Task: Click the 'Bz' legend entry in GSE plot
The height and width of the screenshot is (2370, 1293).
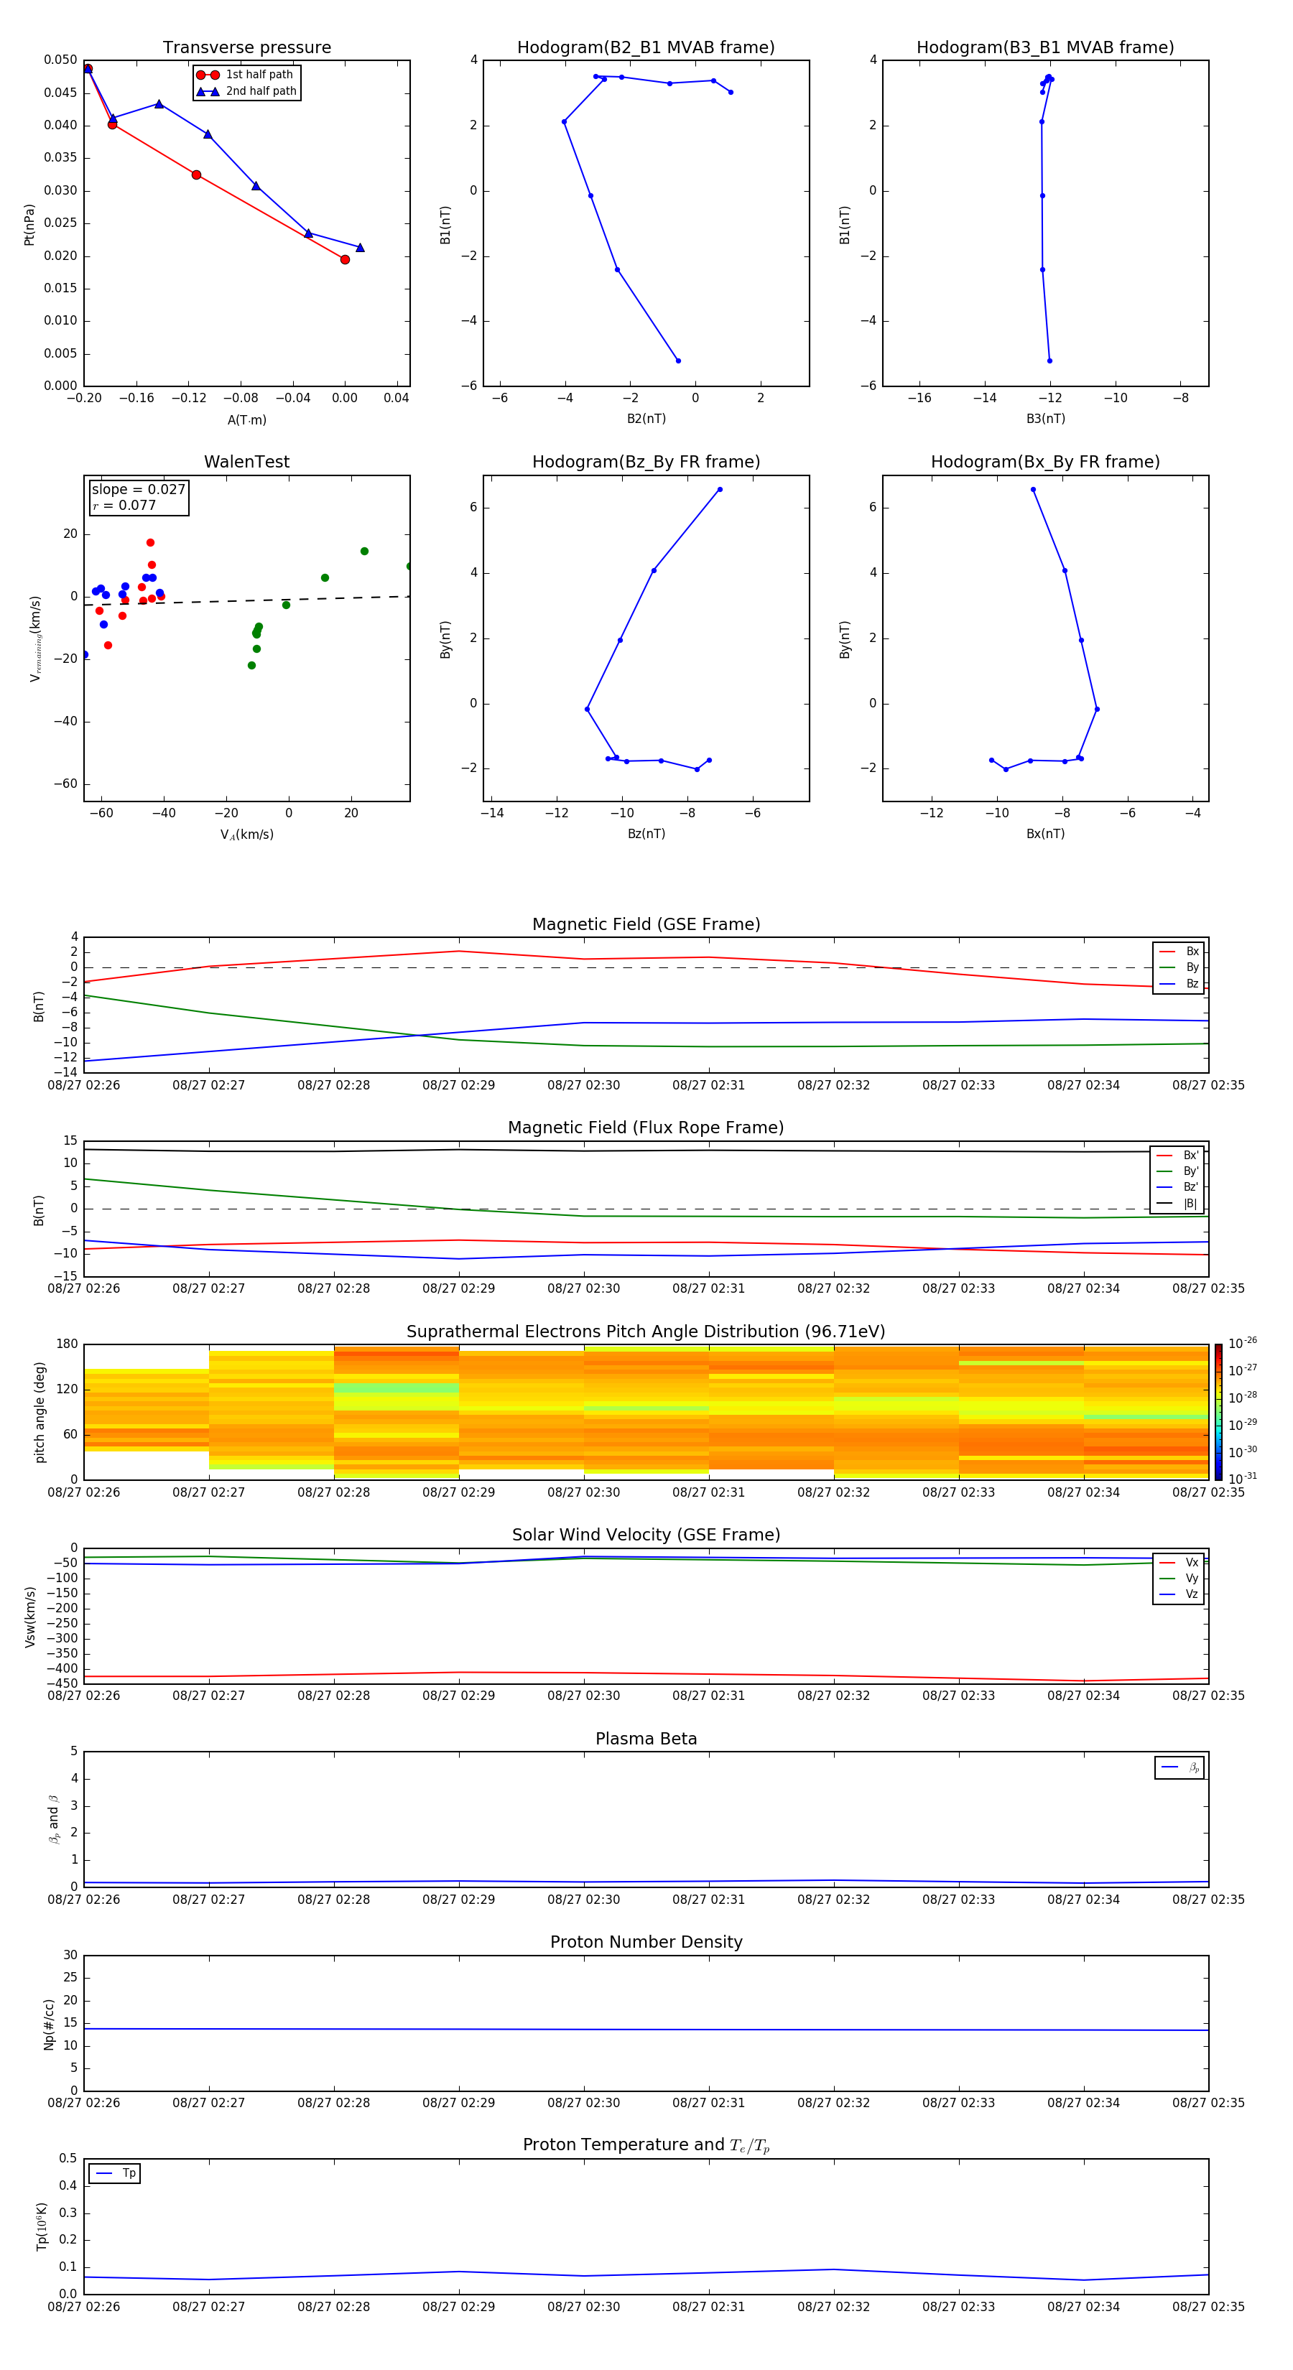Action: 1179,983
